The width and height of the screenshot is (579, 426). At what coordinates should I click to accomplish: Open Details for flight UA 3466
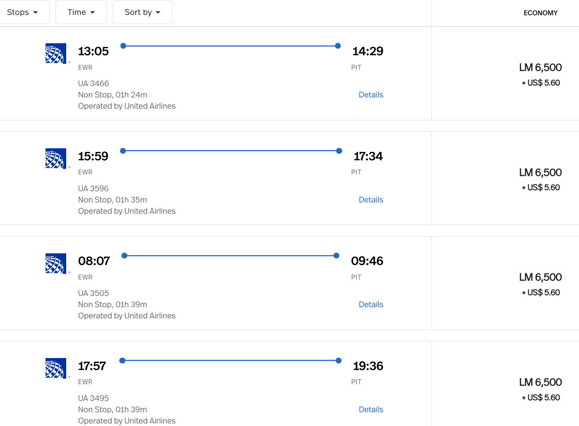[371, 95]
